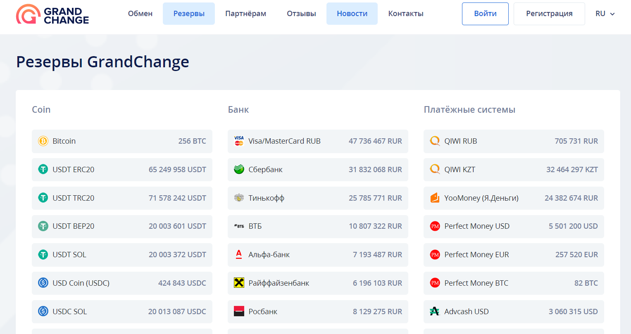Image resolution: width=631 pixels, height=334 pixels.
Task: Go to the Отзывы page
Action: tap(301, 14)
